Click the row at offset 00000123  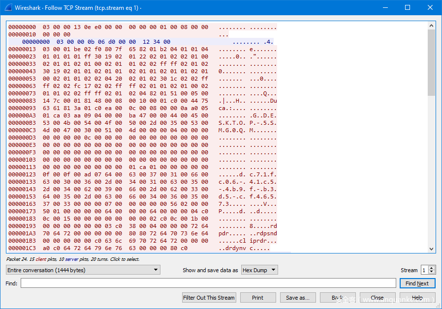coord(142,174)
